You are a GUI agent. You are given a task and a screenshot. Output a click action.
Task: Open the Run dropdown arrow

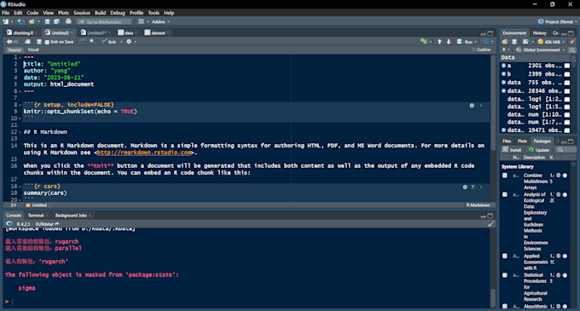tap(476, 42)
